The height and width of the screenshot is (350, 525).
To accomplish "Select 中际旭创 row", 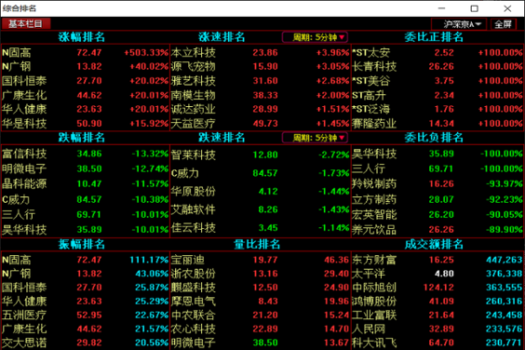I will [437, 288].
